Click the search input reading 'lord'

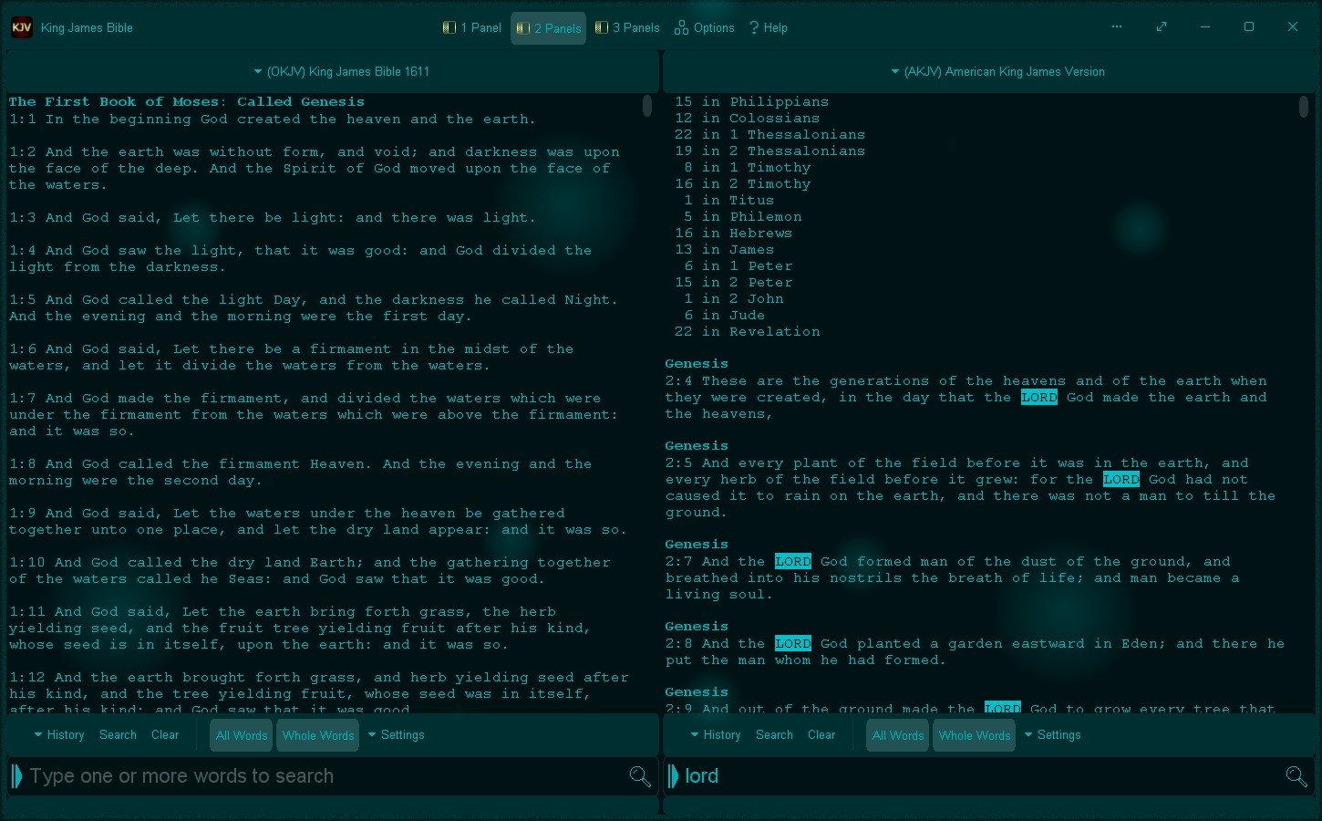click(821, 776)
